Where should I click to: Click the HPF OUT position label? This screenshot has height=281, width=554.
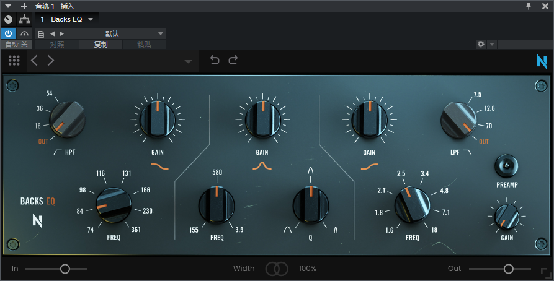(x=43, y=141)
